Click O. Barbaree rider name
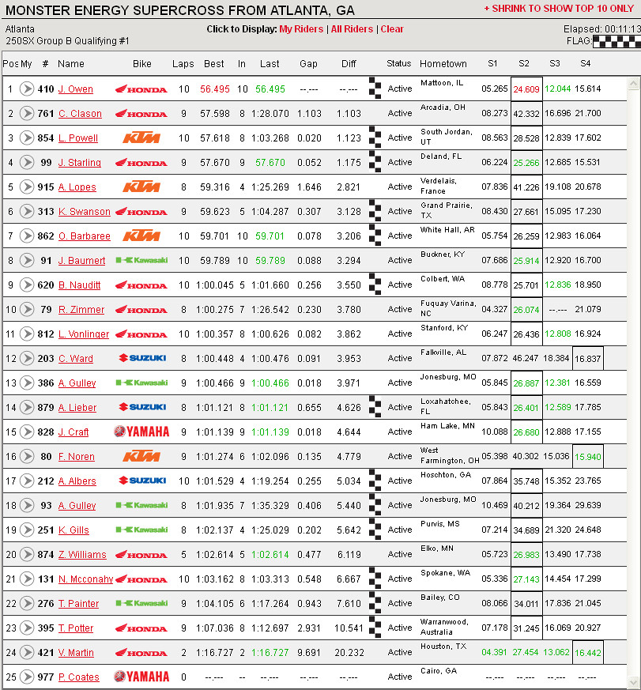 [85, 236]
